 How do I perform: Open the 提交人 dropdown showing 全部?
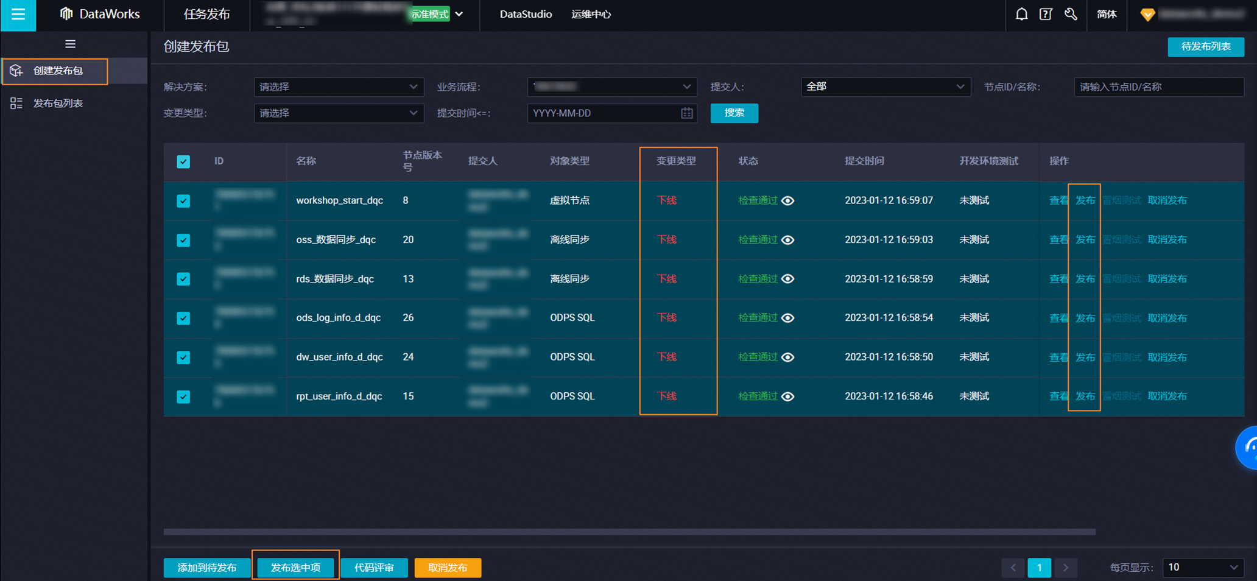point(886,87)
